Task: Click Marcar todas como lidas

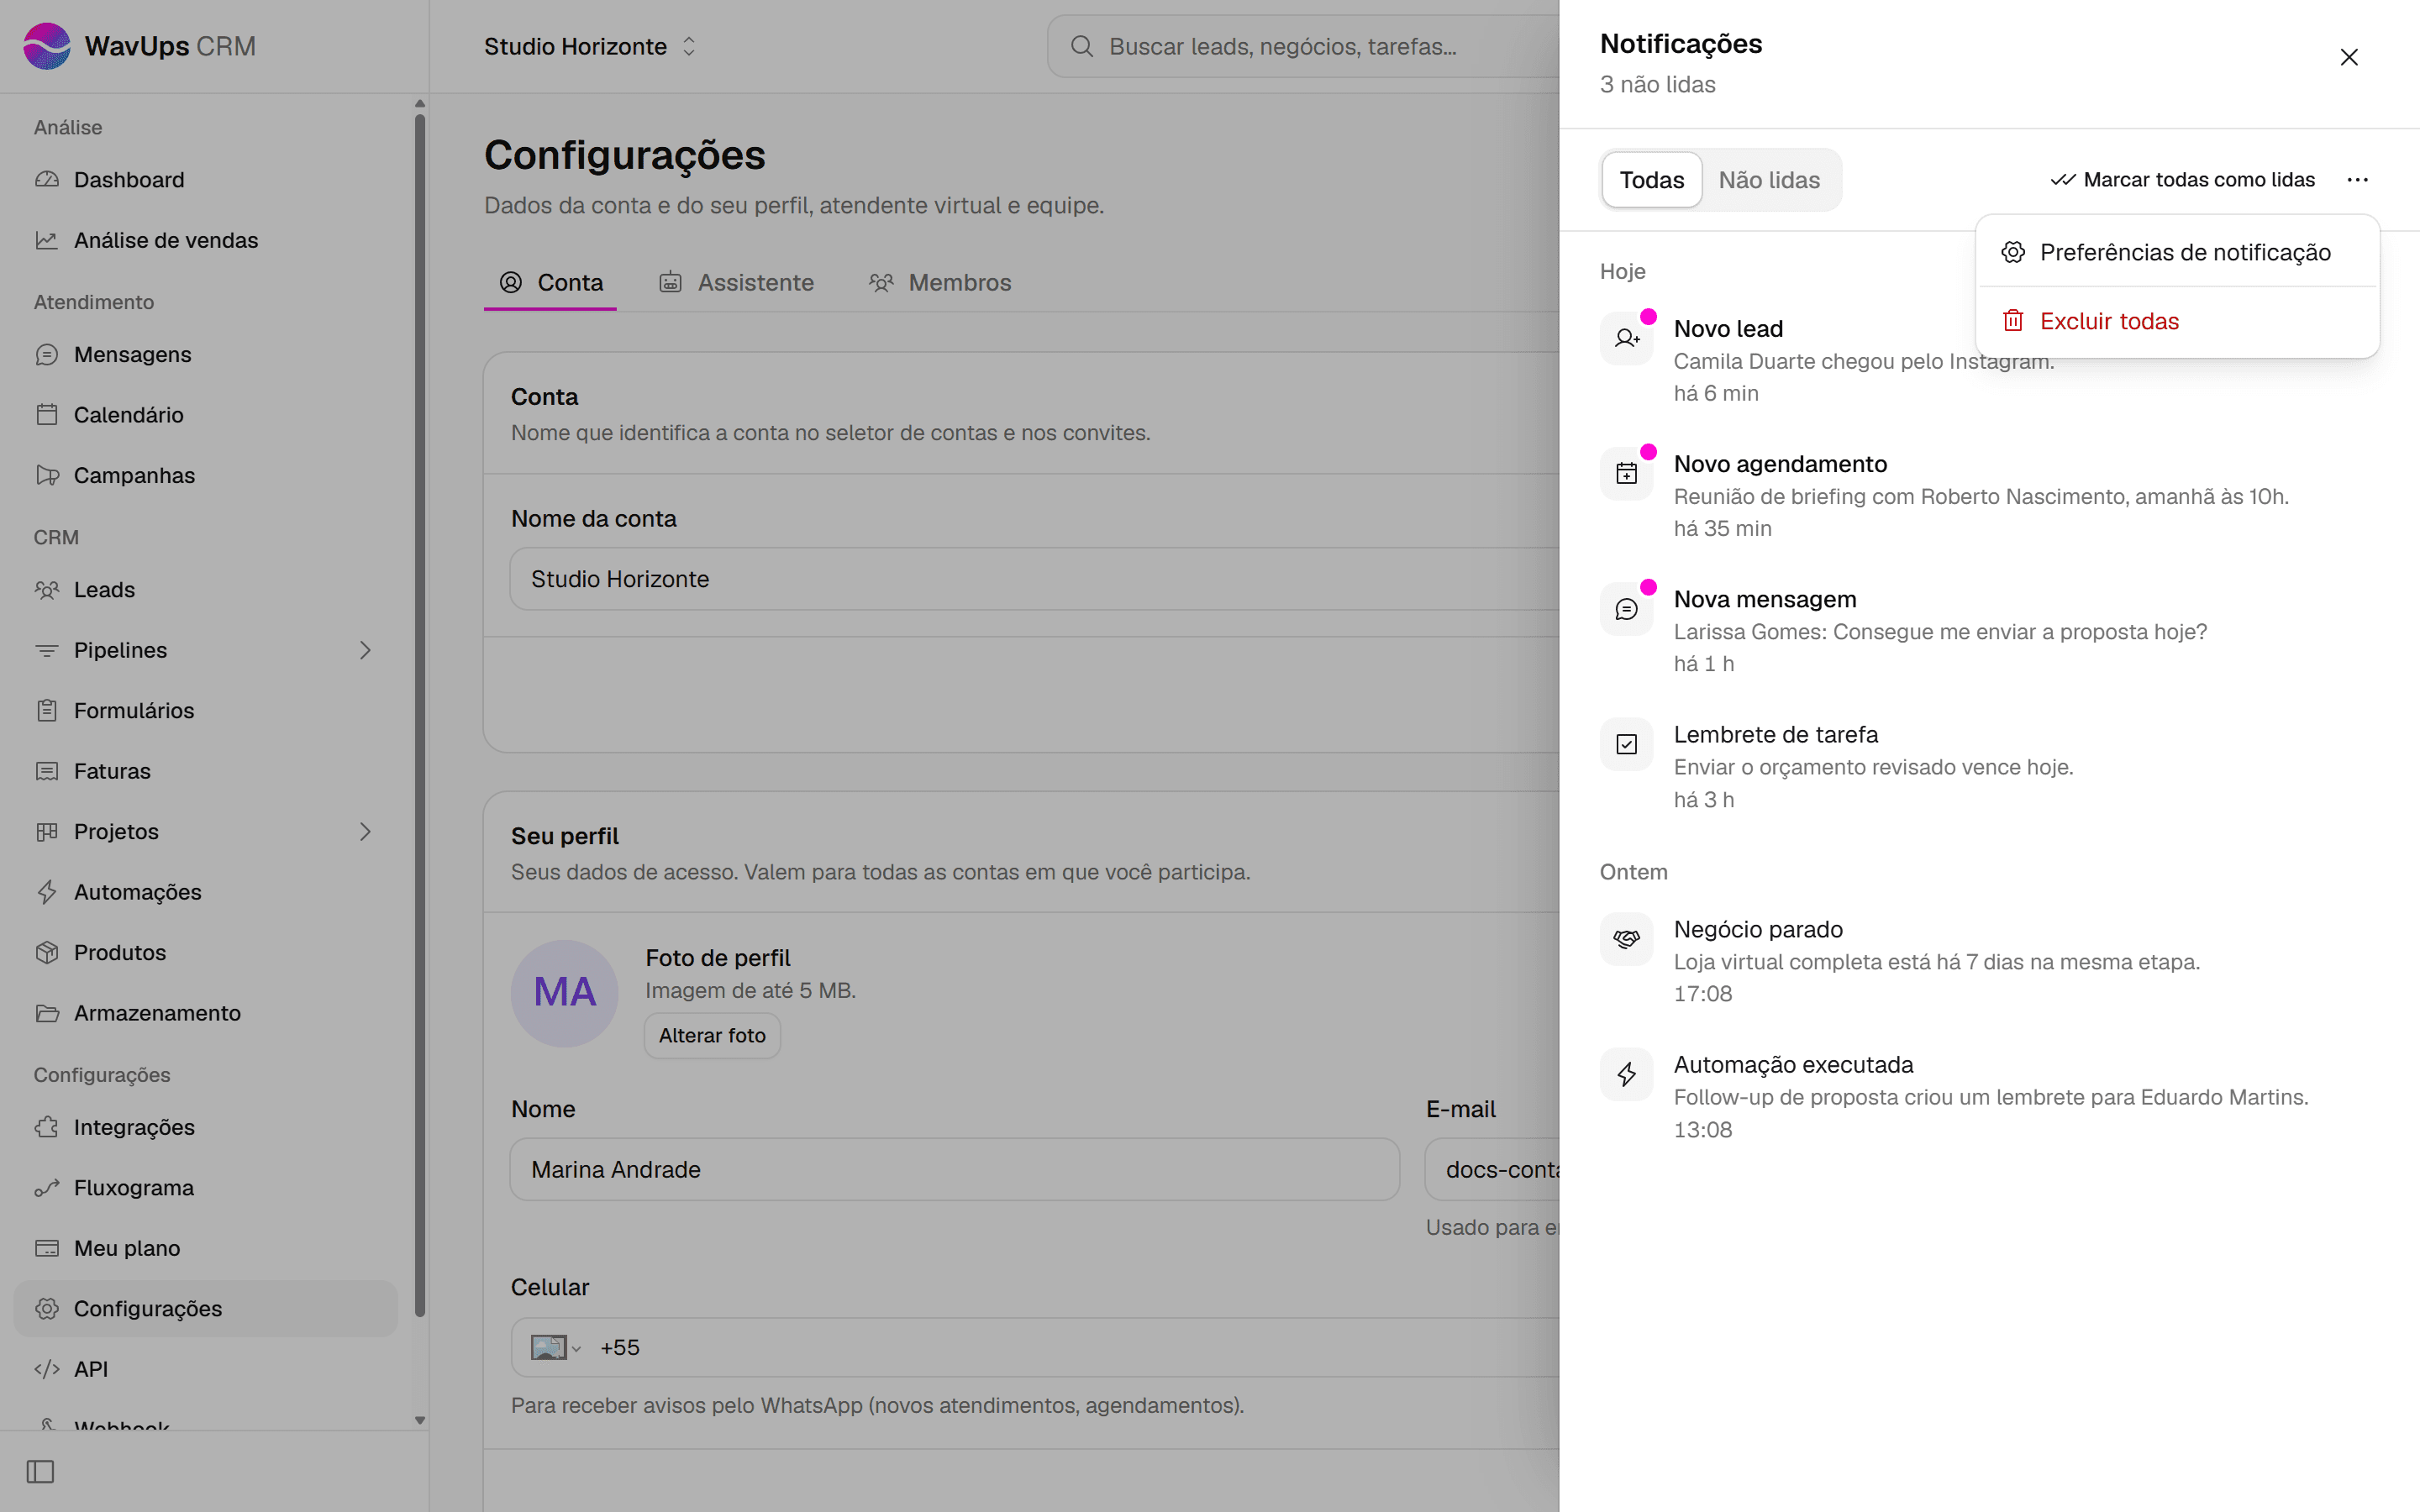Action: tap(2182, 180)
